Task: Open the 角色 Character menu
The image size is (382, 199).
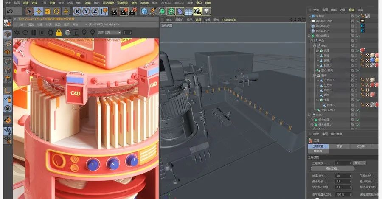Action: (x=134, y=3)
